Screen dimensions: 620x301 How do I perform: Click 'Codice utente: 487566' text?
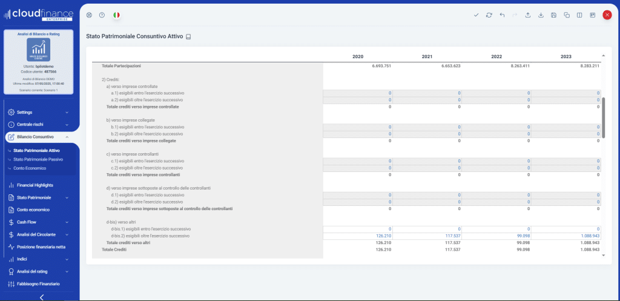[x=38, y=72]
